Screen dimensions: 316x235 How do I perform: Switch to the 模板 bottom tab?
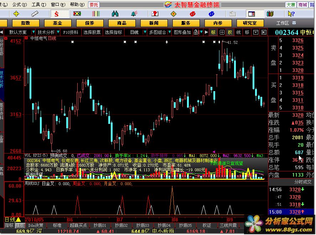pos(20,225)
